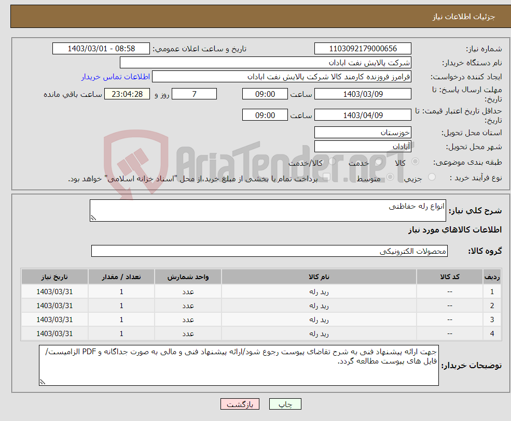Click the جزئیات اطلاعات نیاز page title
The height and width of the screenshot is (421, 511).
pyautogui.click(x=463, y=17)
